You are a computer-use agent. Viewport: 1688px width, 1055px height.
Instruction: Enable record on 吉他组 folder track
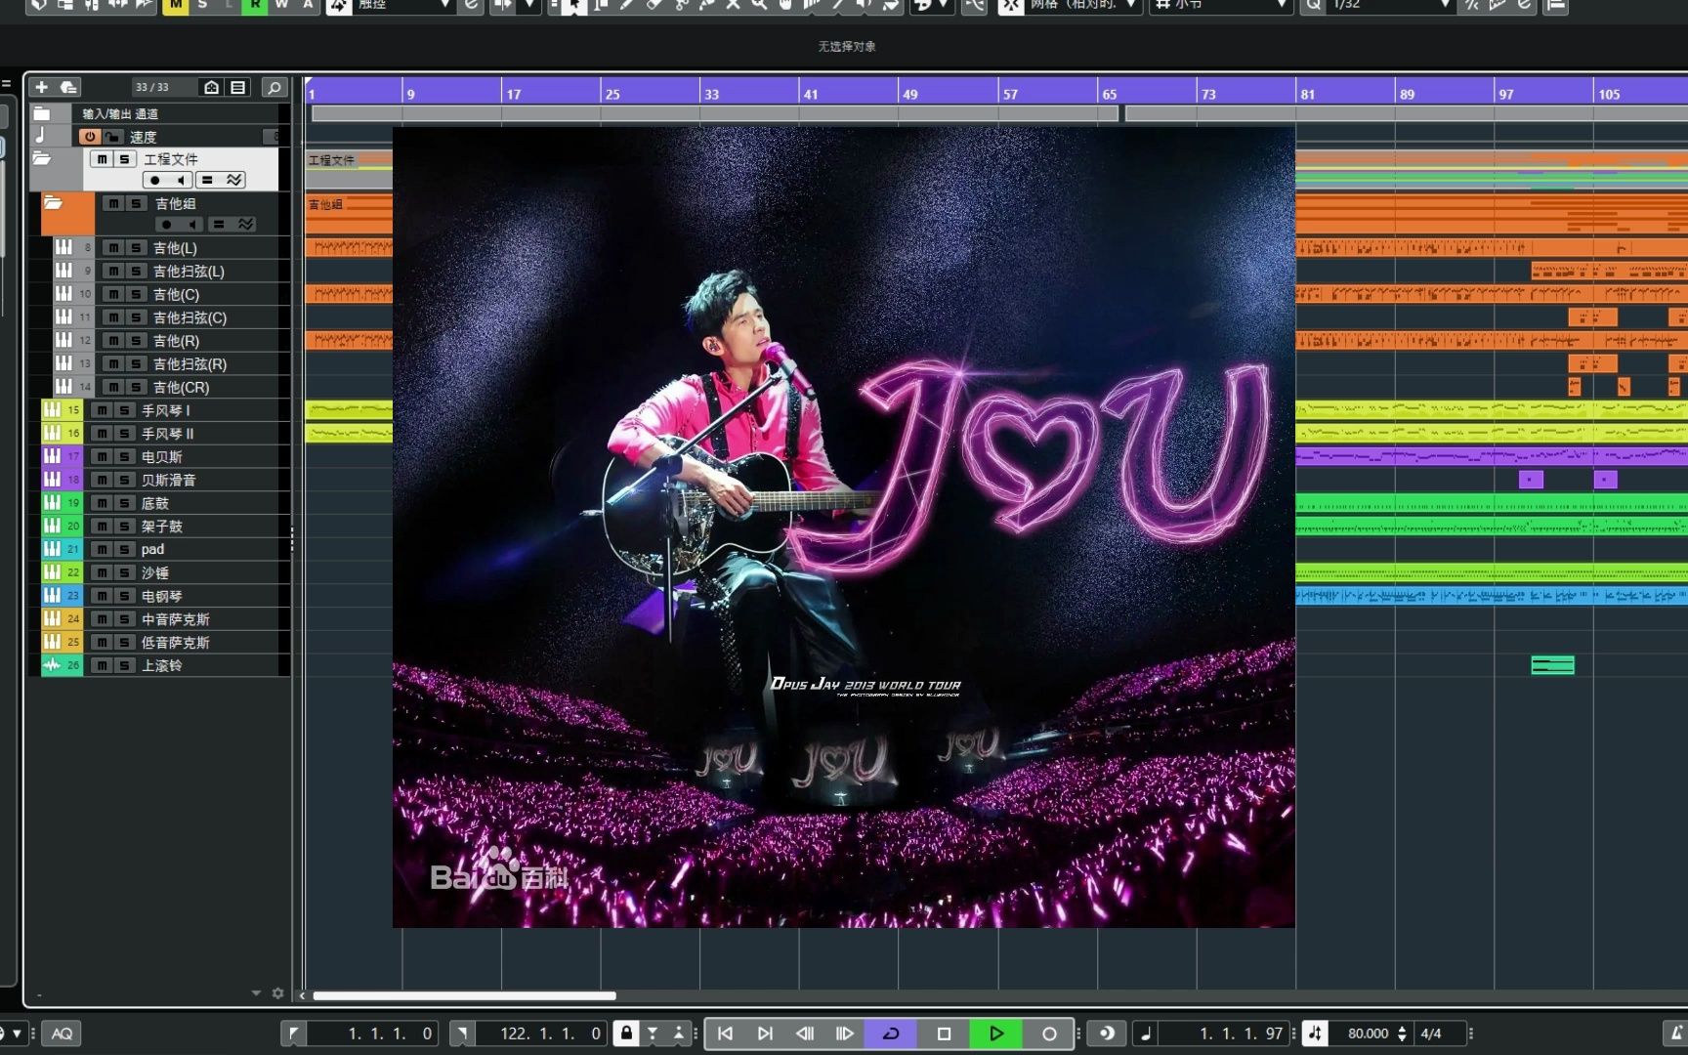point(167,225)
